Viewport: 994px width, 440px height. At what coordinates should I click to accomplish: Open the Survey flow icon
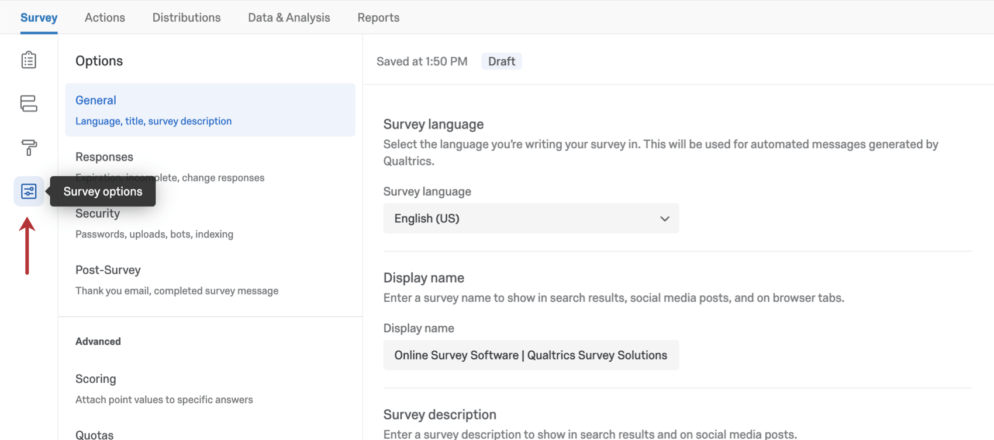(29, 104)
